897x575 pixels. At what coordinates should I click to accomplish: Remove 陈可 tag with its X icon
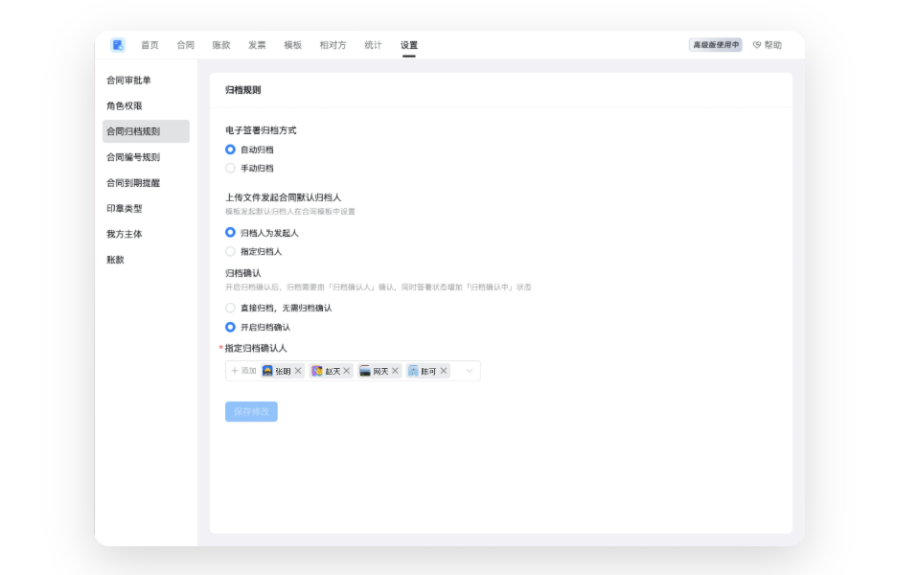(x=444, y=371)
